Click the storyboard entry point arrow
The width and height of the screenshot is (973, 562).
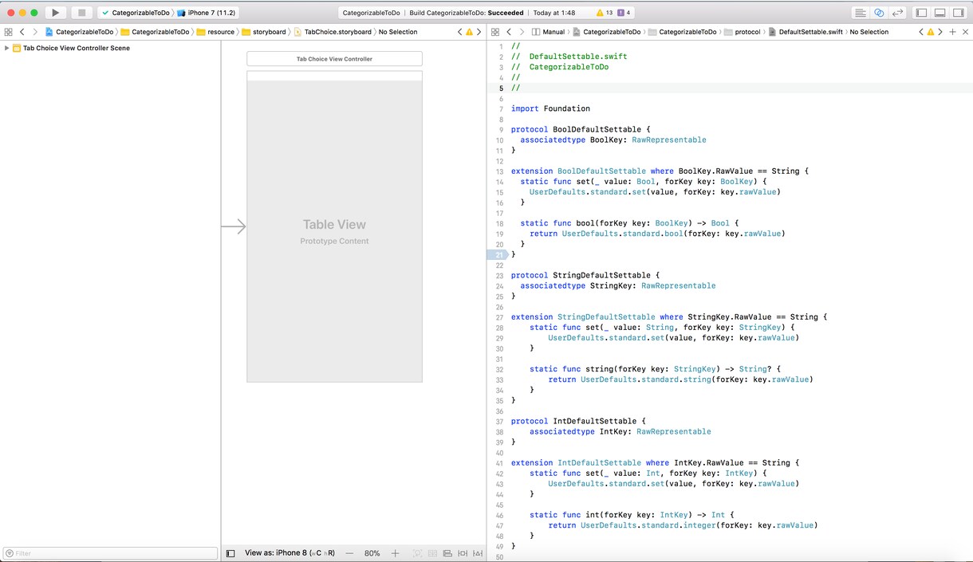(x=234, y=227)
